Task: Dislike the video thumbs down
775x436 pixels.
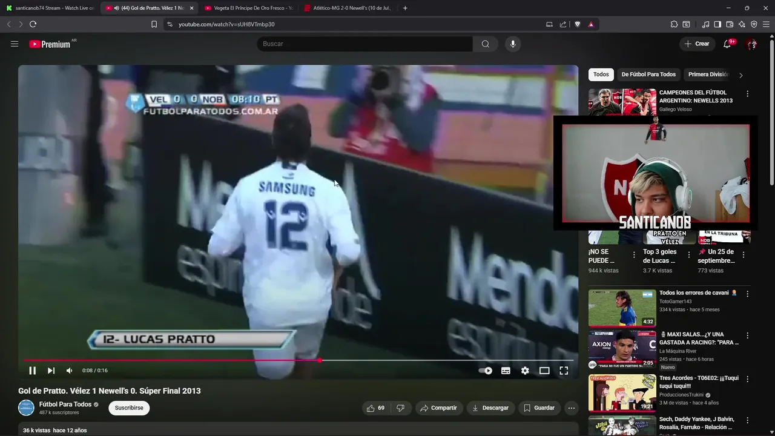Action: [x=400, y=408]
